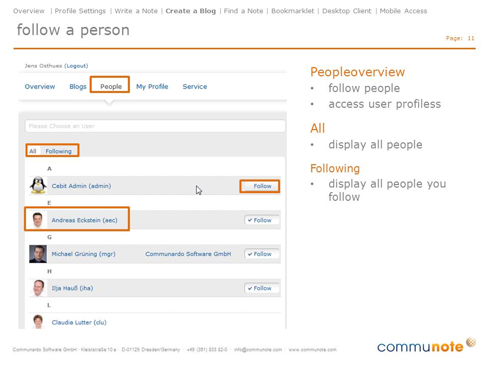
Task: Toggle the Follow state for Ilja Hauß
Action: [x=261, y=288]
